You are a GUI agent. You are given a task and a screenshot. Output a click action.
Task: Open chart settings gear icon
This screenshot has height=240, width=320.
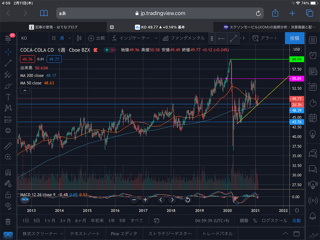297,210
